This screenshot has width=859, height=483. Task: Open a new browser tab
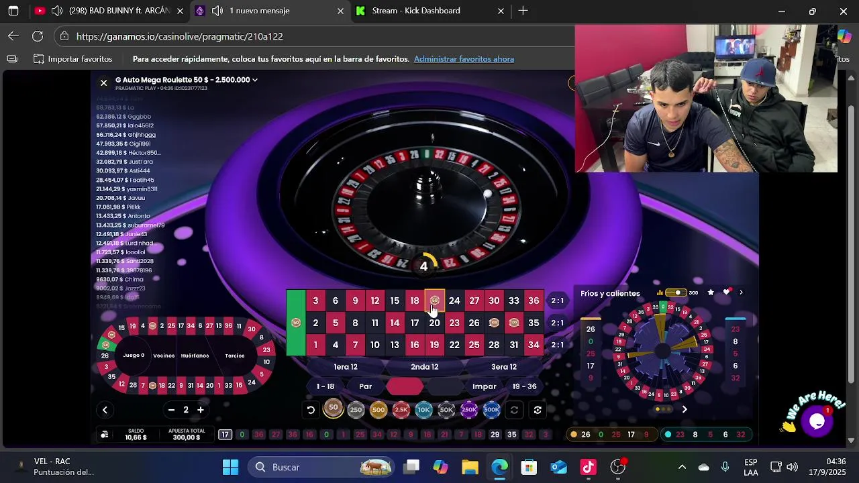523,11
